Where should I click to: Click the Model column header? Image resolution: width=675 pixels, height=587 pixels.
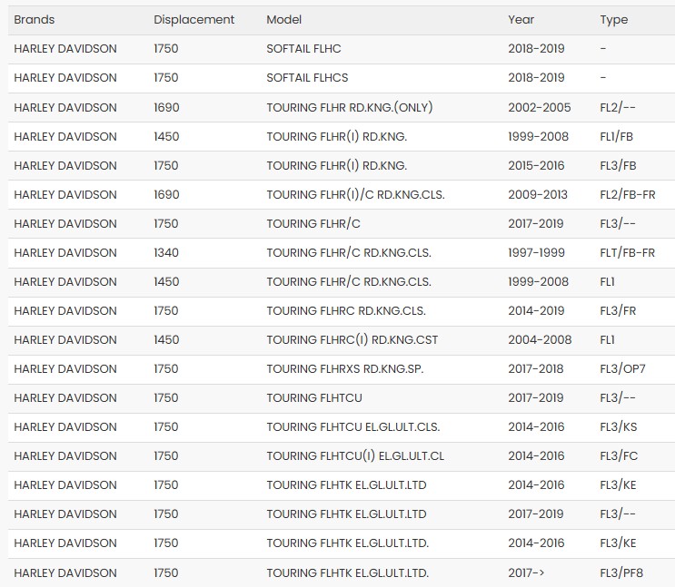tap(283, 20)
